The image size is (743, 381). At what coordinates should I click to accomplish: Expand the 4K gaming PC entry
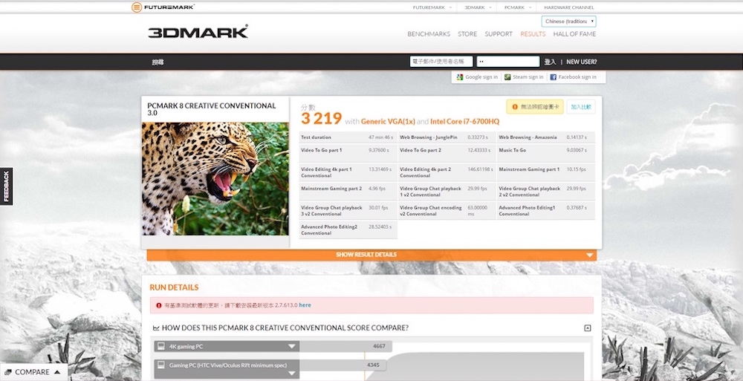click(x=291, y=346)
